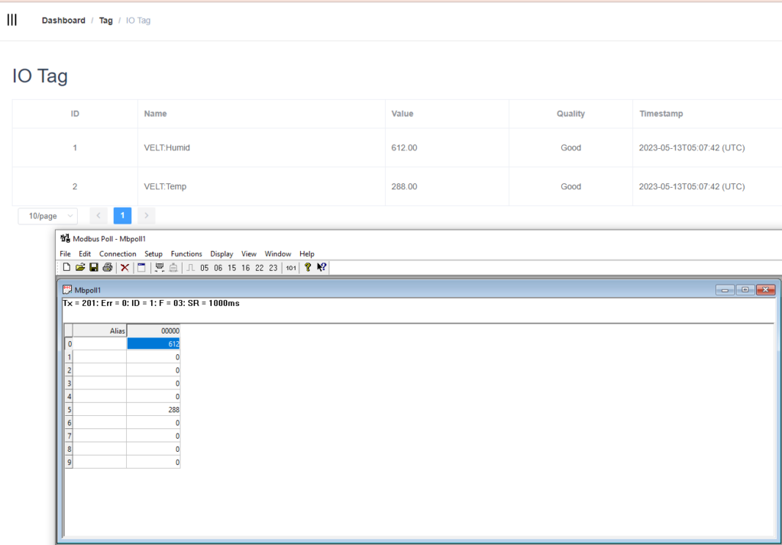Click the Good quality of VELT:Humid row
This screenshot has width=782, height=545.
[x=570, y=147]
